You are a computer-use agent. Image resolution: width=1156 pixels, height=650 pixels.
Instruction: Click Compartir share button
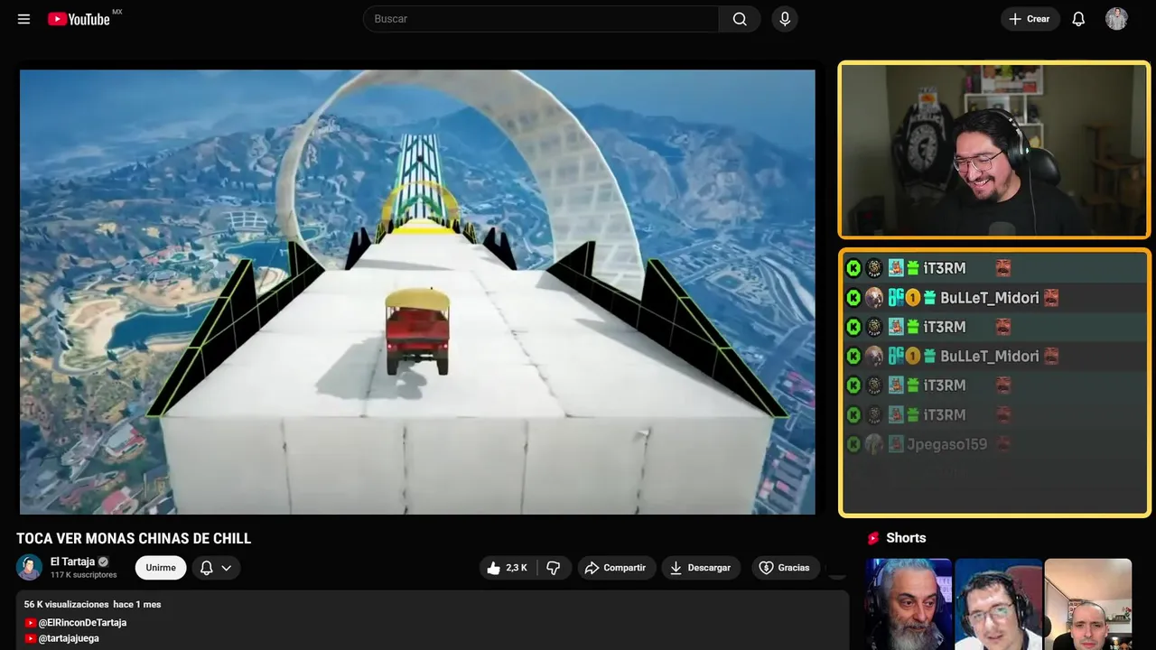[x=616, y=568]
